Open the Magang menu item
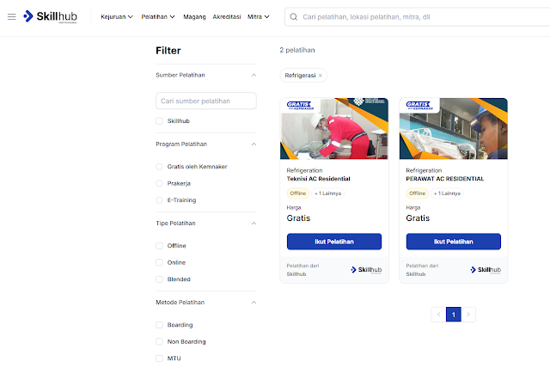The image size is (550, 368). pyautogui.click(x=194, y=16)
